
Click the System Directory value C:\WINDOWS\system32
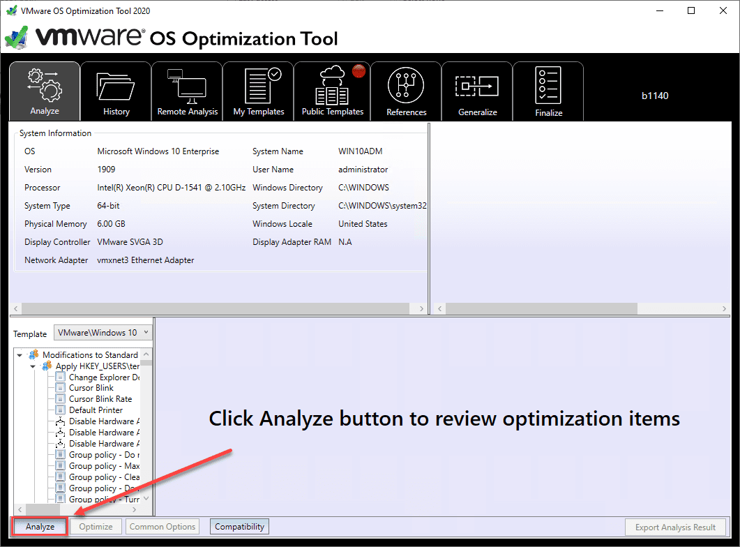(382, 206)
